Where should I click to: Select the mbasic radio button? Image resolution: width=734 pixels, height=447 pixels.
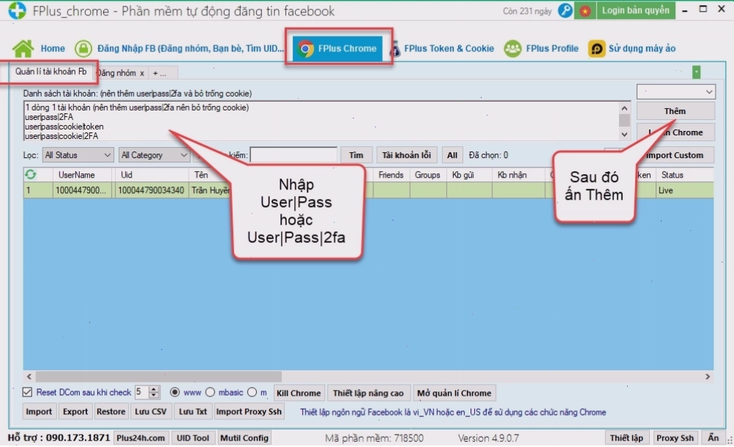tap(210, 392)
